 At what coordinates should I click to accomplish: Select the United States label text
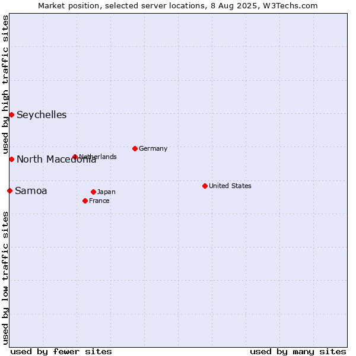coord(230,186)
